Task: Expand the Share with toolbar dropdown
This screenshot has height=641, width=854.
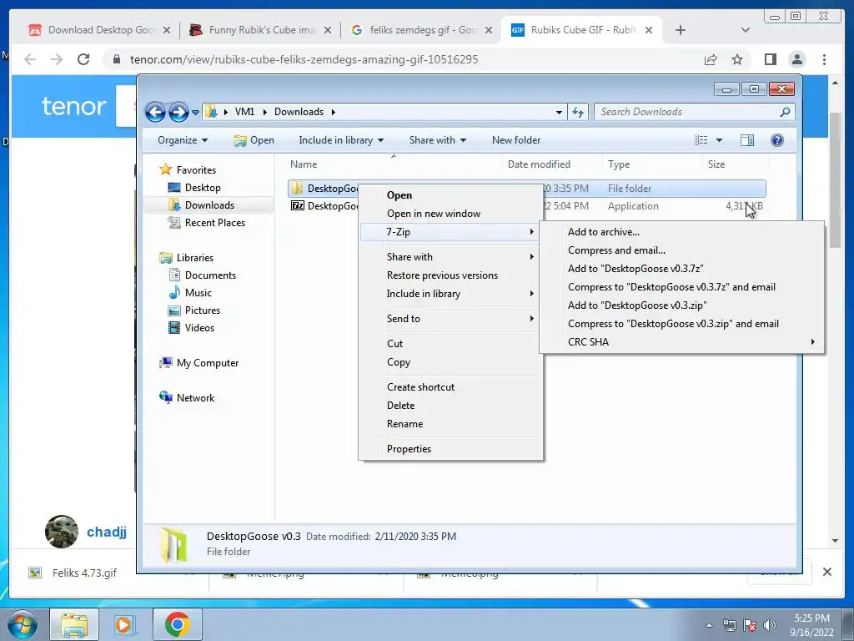Action: [437, 140]
